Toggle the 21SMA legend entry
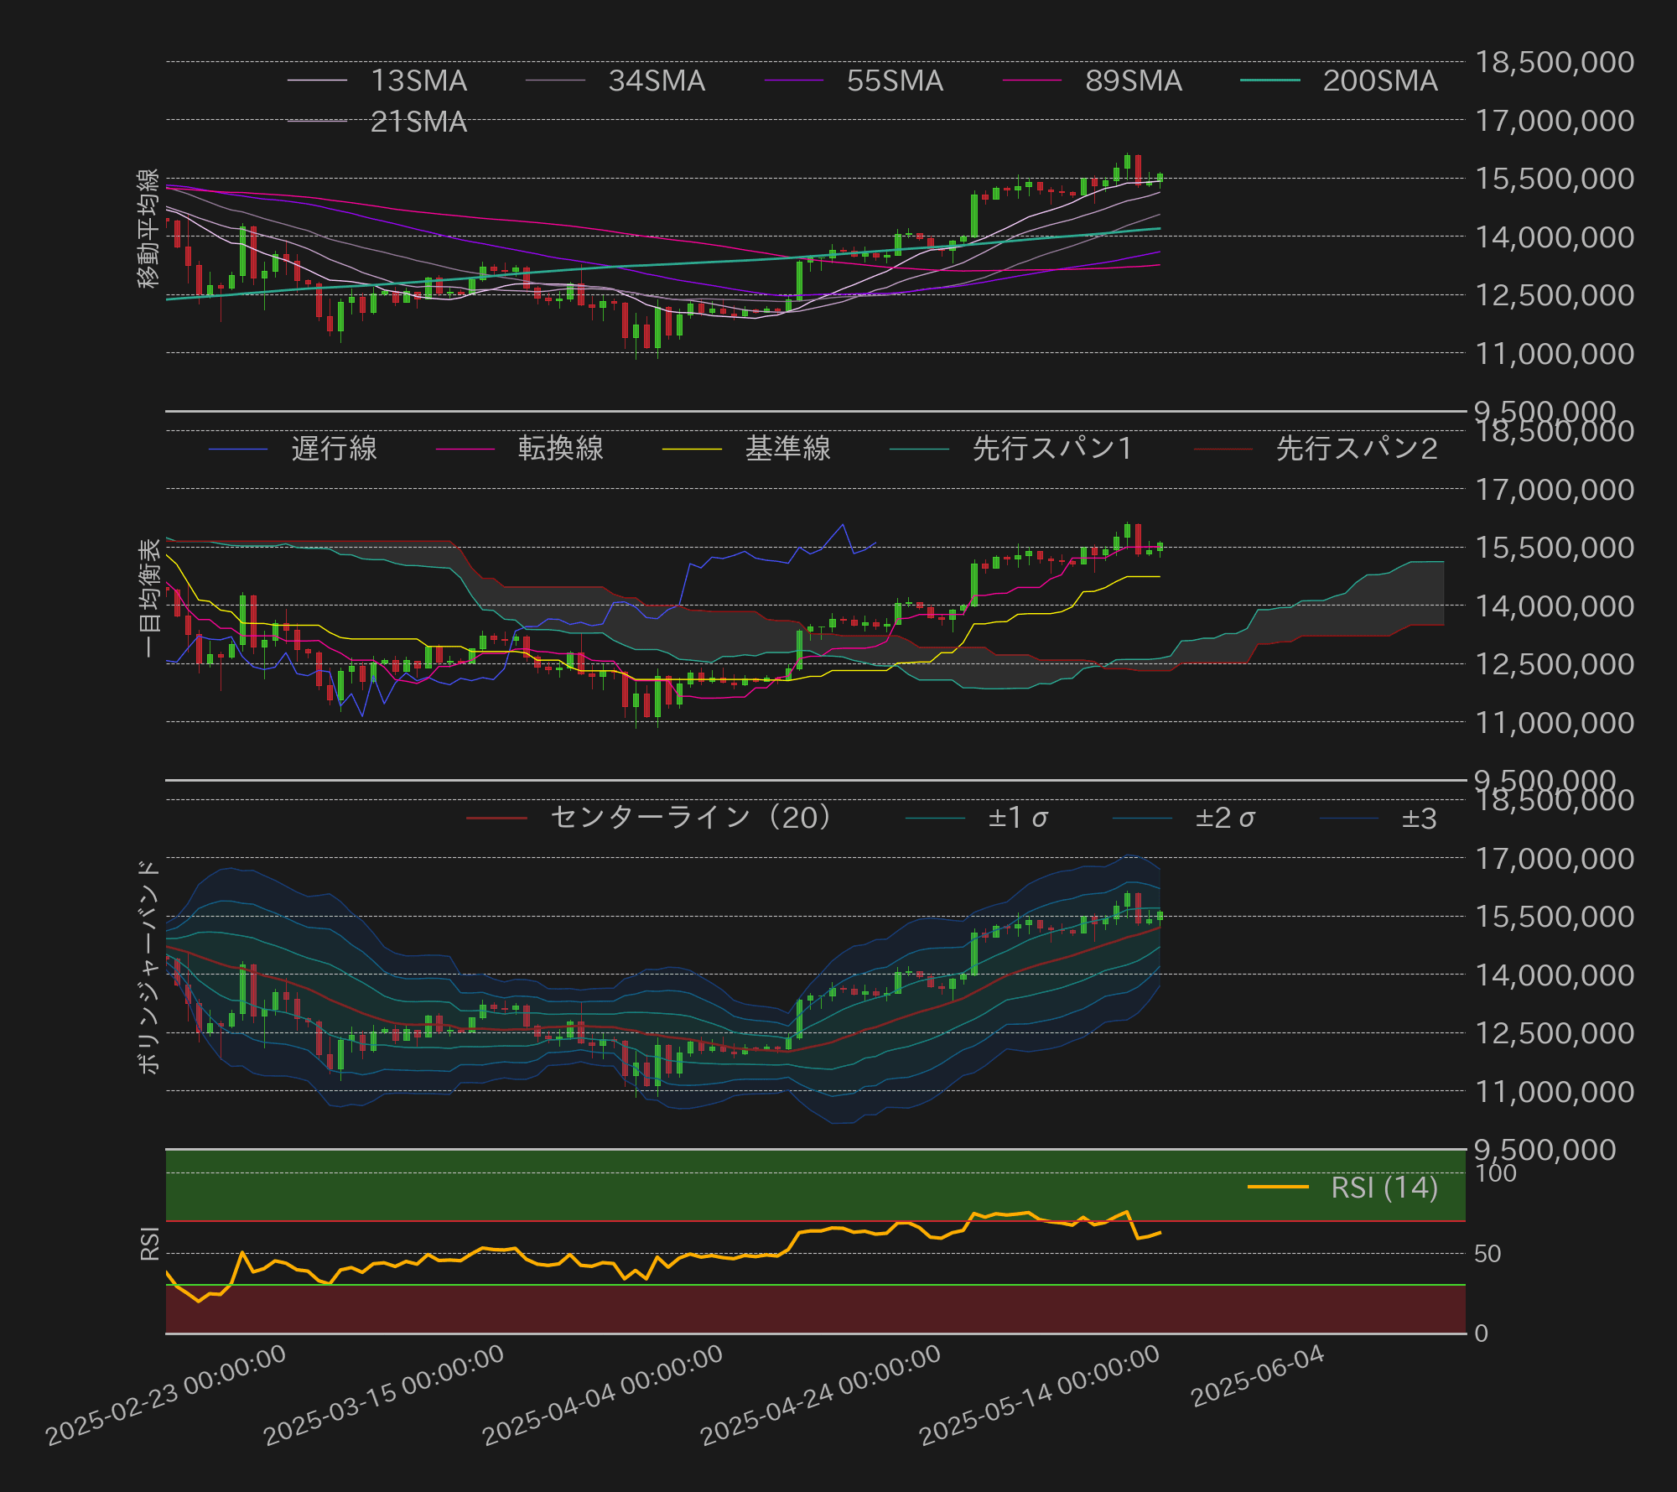The image size is (1677, 1492). pyautogui.click(x=418, y=122)
